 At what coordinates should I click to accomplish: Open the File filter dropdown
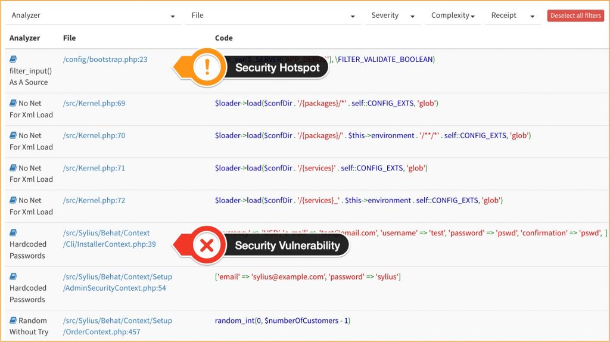tap(273, 15)
